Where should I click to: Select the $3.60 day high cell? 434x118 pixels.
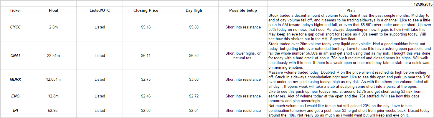tap(194, 79)
